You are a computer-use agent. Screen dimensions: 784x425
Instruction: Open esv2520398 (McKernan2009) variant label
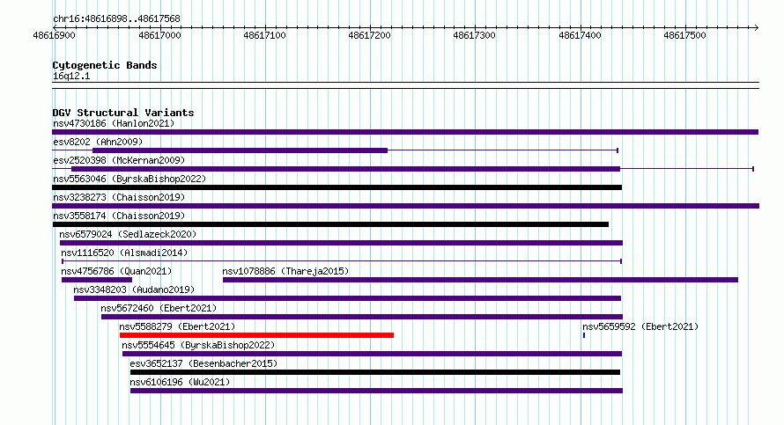(119, 160)
